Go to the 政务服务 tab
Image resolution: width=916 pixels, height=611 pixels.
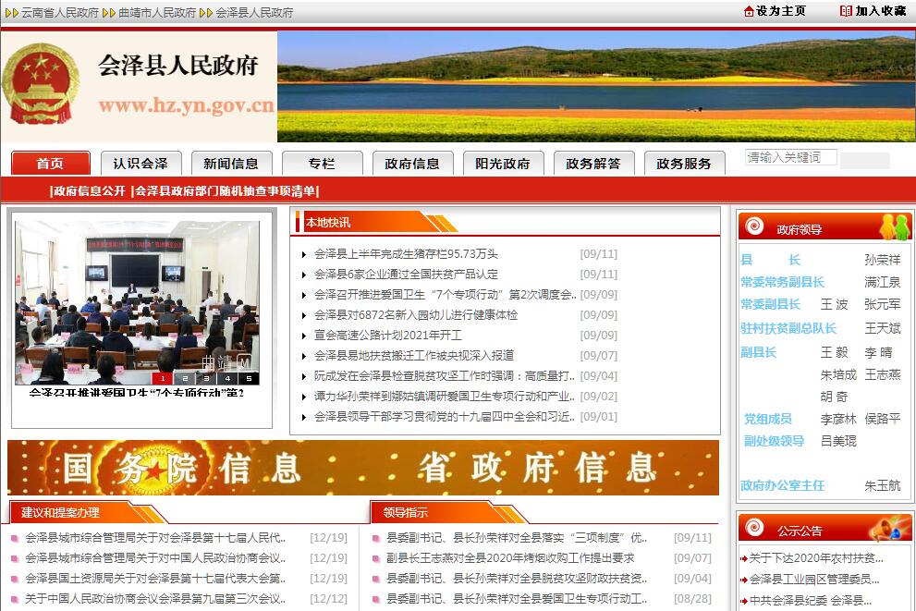pyautogui.click(x=684, y=164)
